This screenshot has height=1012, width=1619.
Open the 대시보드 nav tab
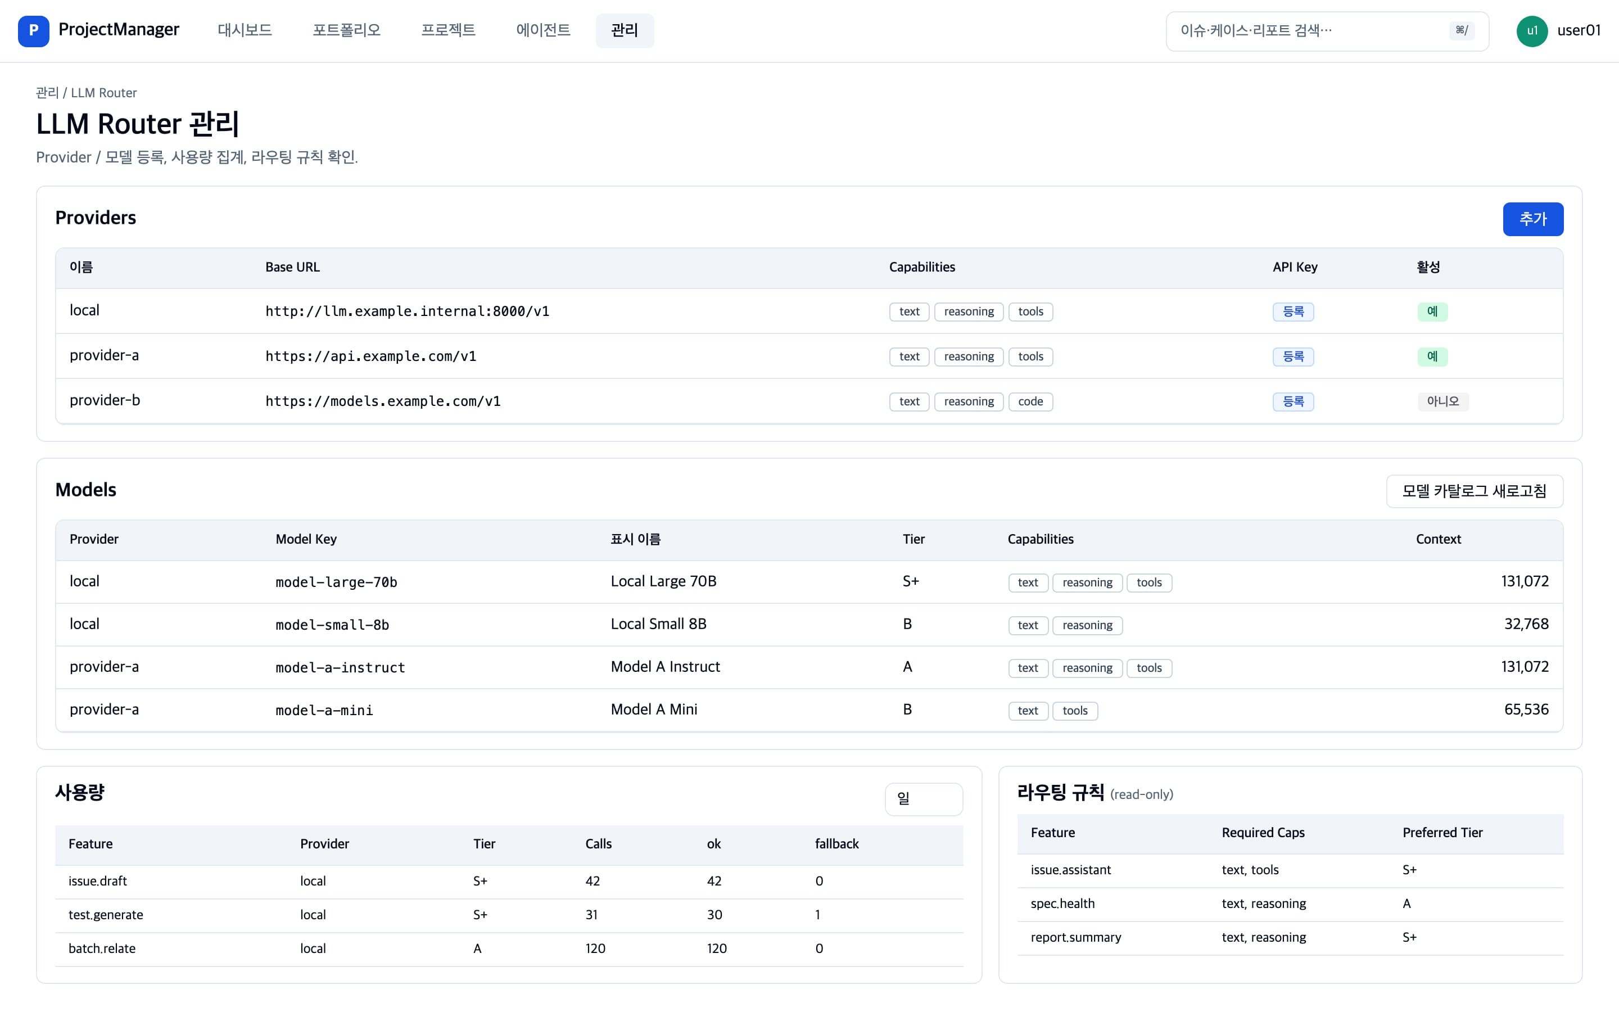point(245,30)
